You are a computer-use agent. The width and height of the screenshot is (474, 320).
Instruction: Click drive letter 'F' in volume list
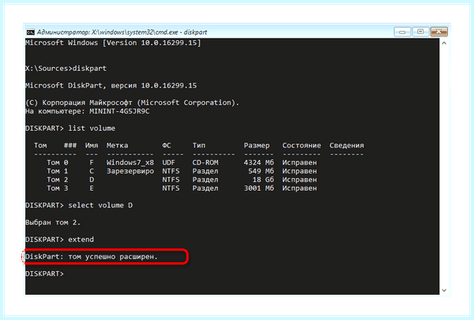tap(92, 162)
